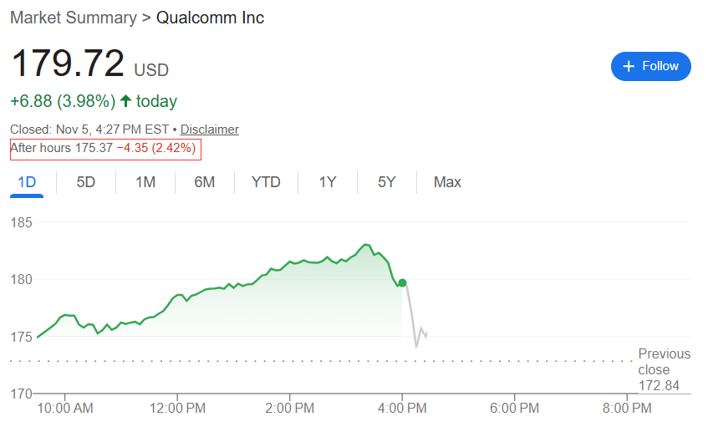View the 1Y price history

tap(328, 182)
